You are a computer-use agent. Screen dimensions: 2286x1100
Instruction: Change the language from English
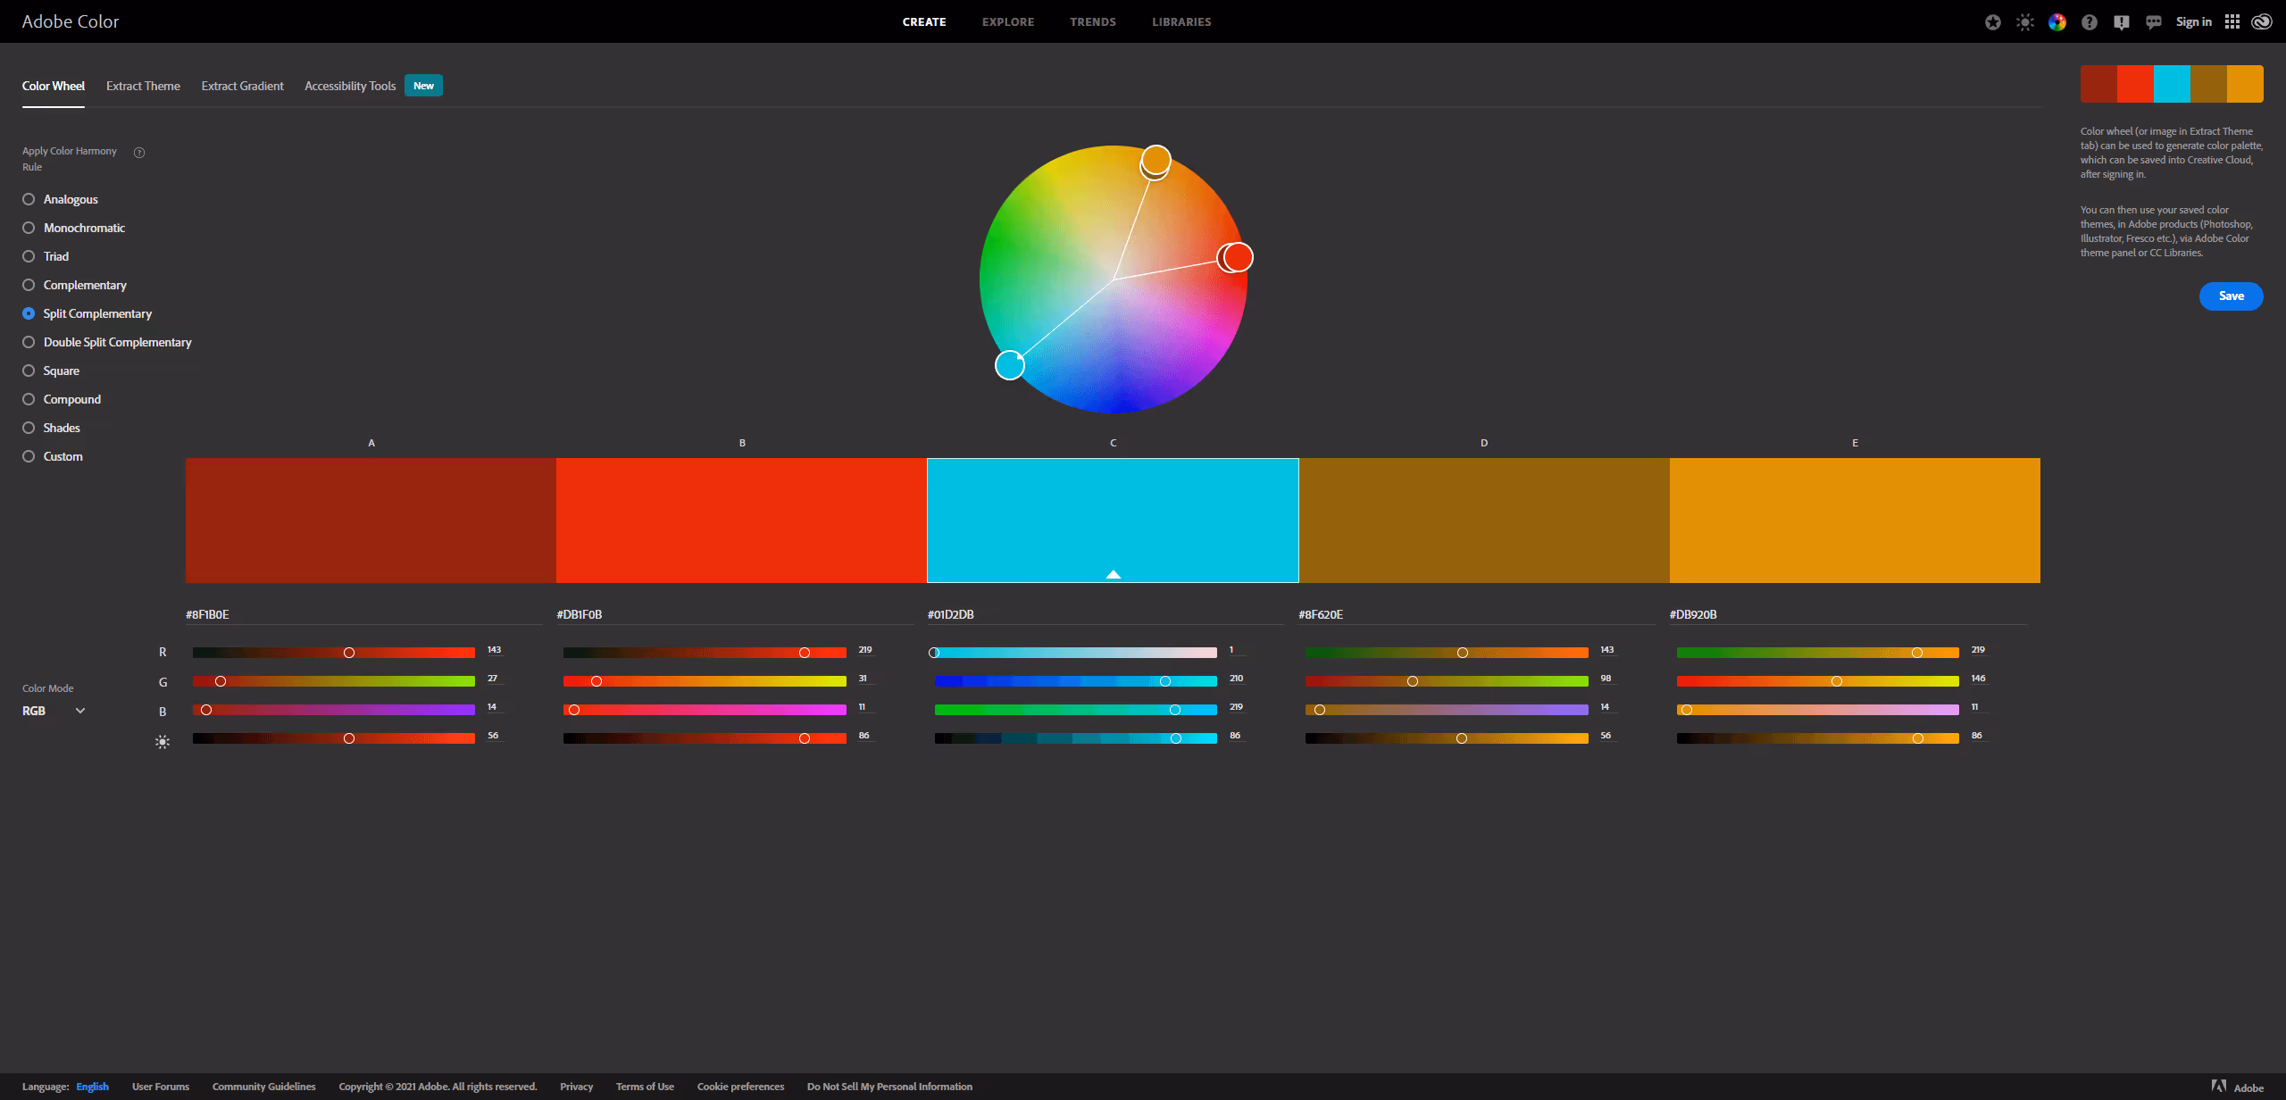[x=92, y=1087]
